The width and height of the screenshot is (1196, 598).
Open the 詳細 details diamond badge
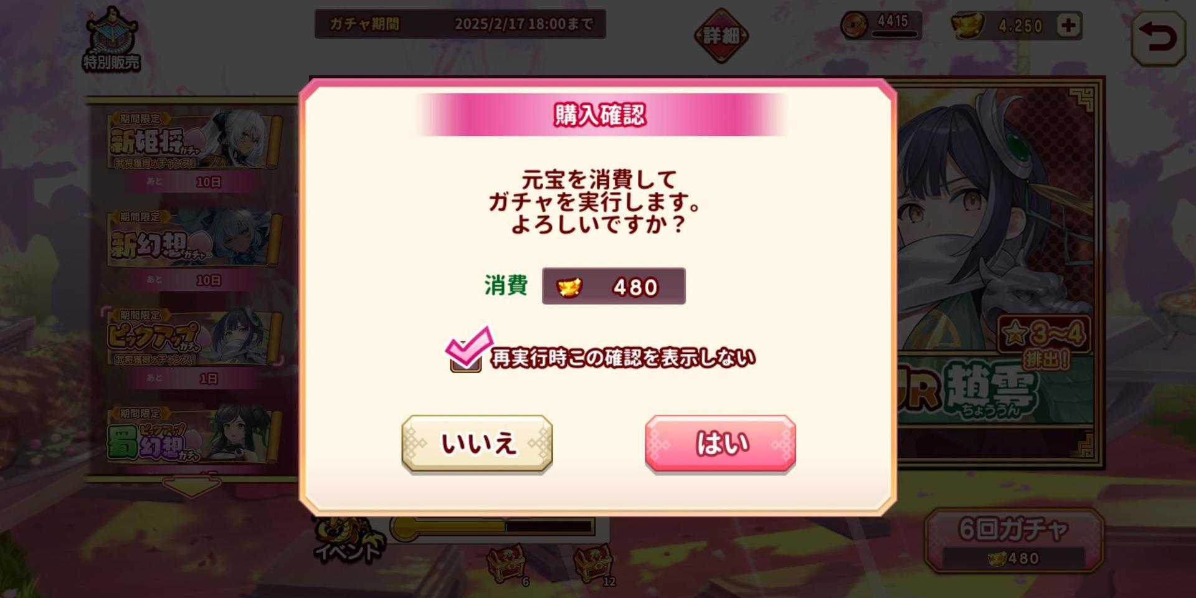tap(721, 36)
